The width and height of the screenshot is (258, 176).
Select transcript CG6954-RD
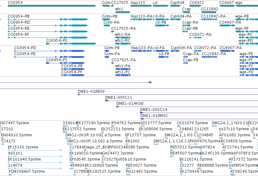coord(48,25)
